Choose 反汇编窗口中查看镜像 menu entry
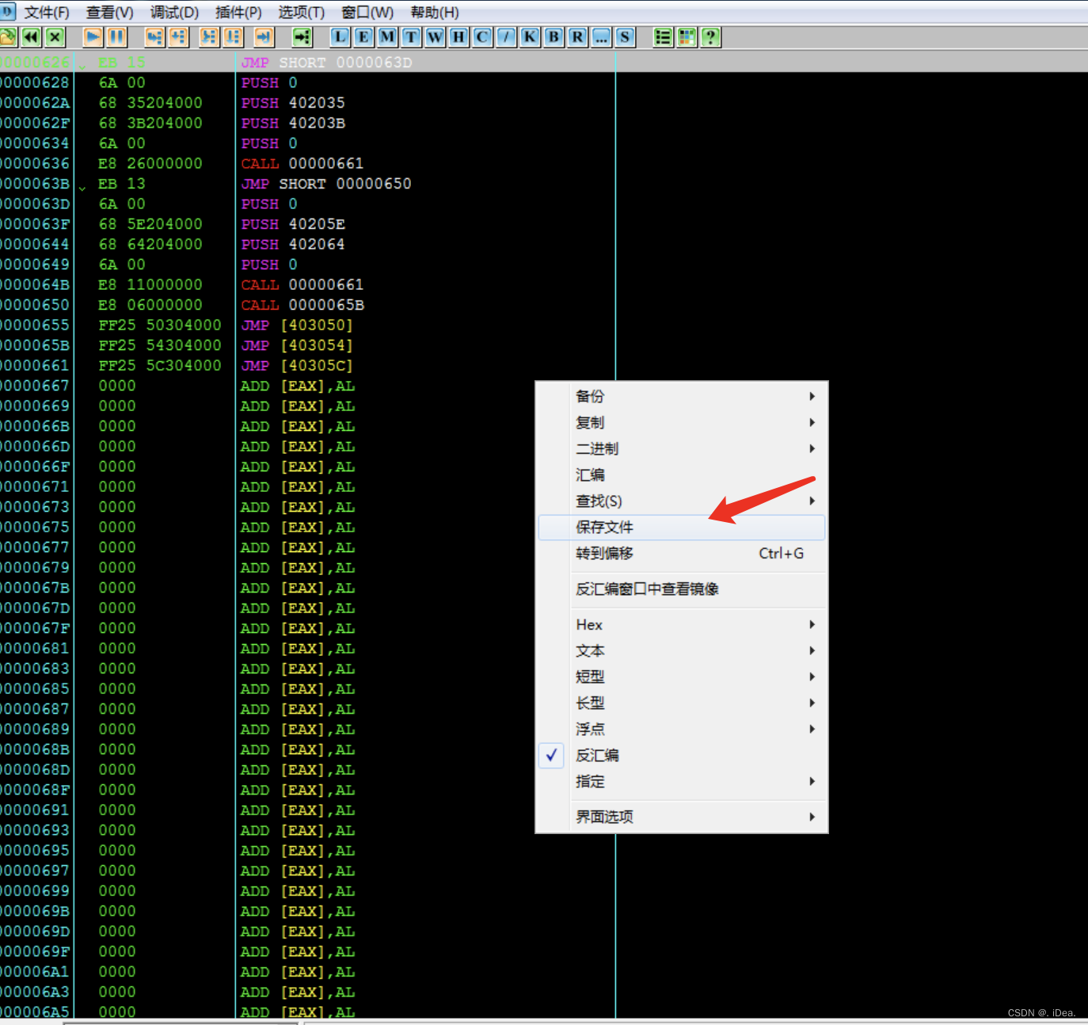This screenshot has width=1088, height=1025. (682, 589)
